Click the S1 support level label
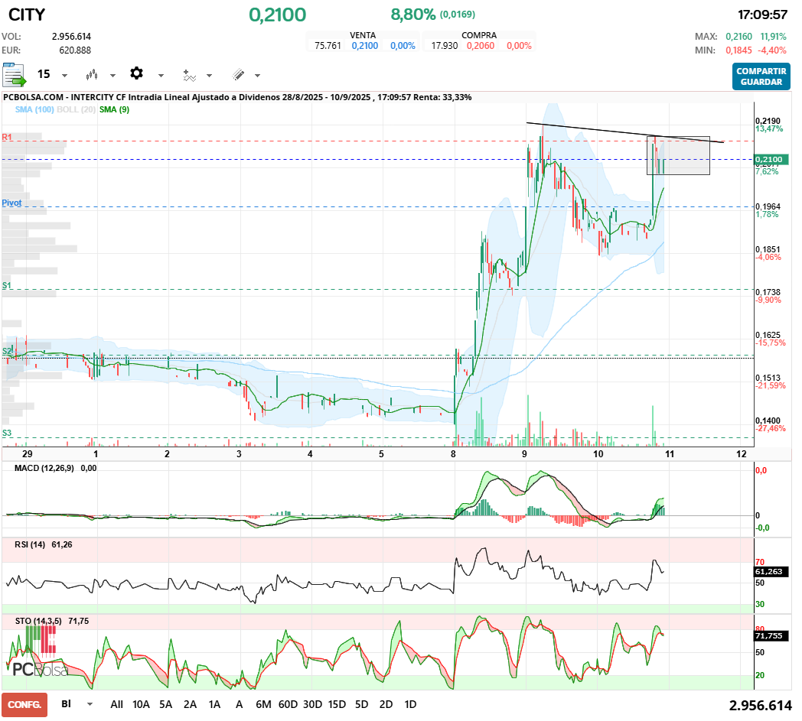This screenshot has width=802, height=721. coord(7,285)
